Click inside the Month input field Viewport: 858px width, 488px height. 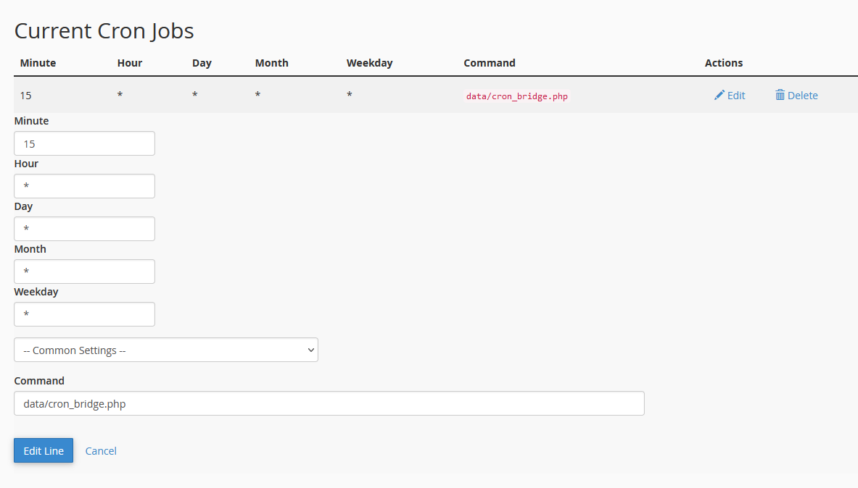(84, 272)
